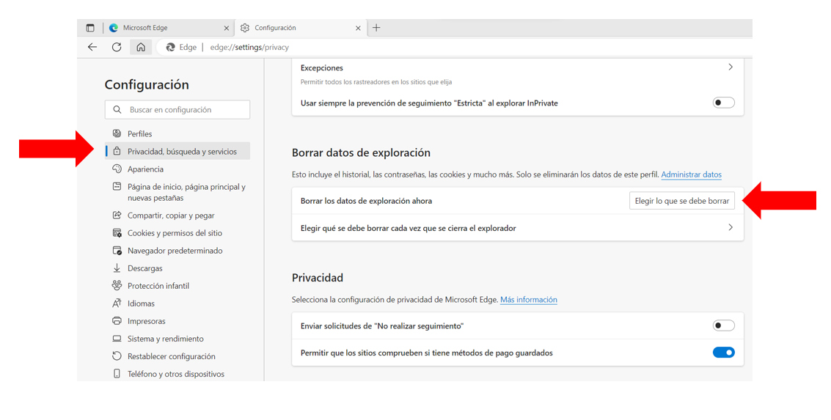Expand the Excepciones chevron
Screen dimensions: 831x420
731,67
